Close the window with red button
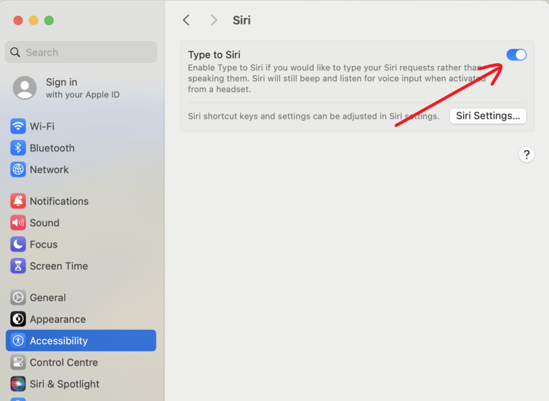 [x=19, y=21]
